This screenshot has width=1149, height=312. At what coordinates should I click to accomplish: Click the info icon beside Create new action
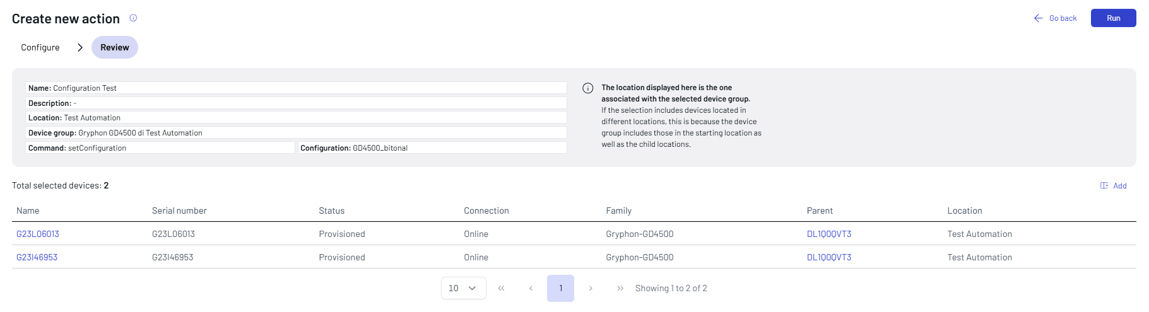tap(133, 18)
